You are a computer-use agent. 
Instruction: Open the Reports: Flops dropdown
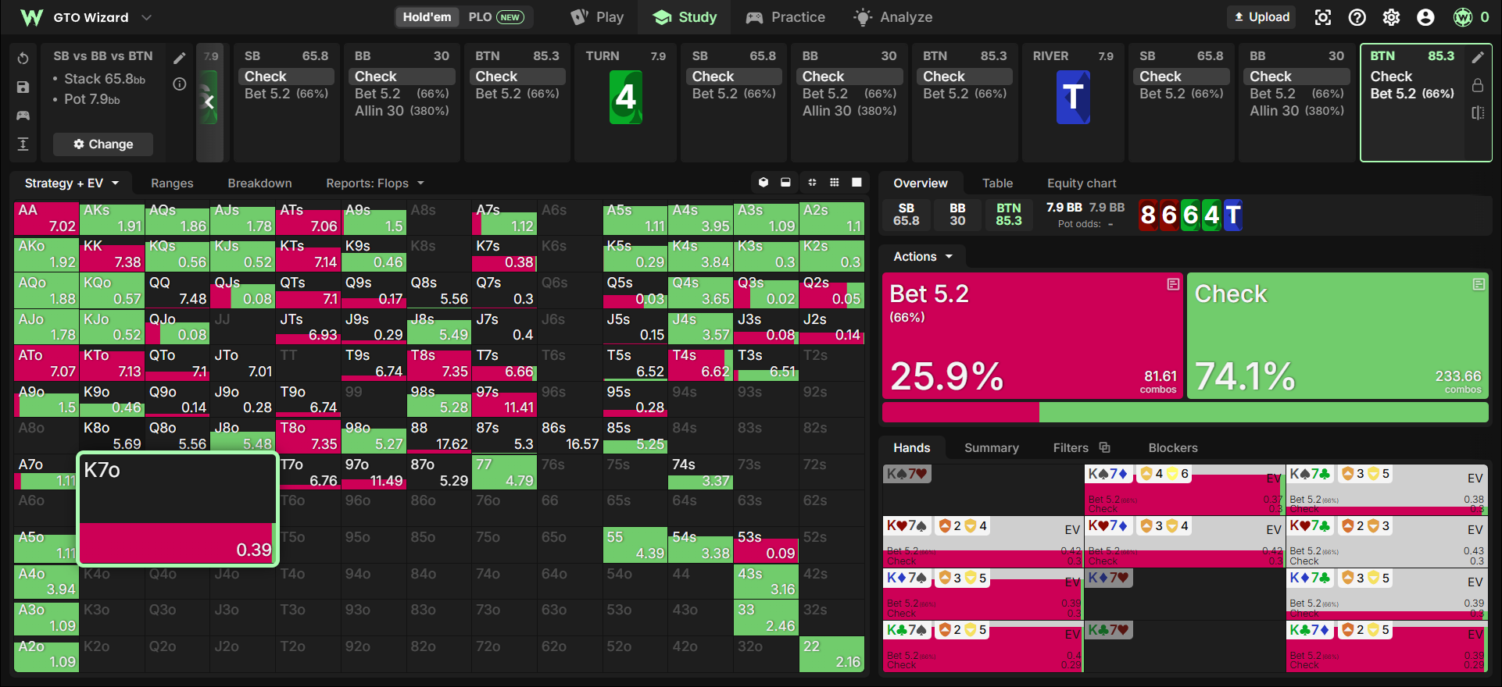(375, 183)
